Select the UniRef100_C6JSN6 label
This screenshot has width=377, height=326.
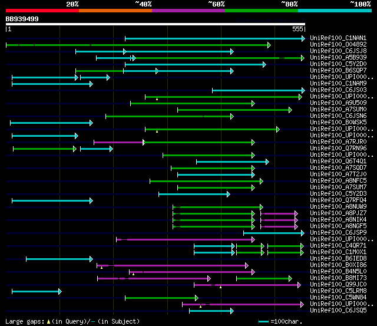pos(338,116)
